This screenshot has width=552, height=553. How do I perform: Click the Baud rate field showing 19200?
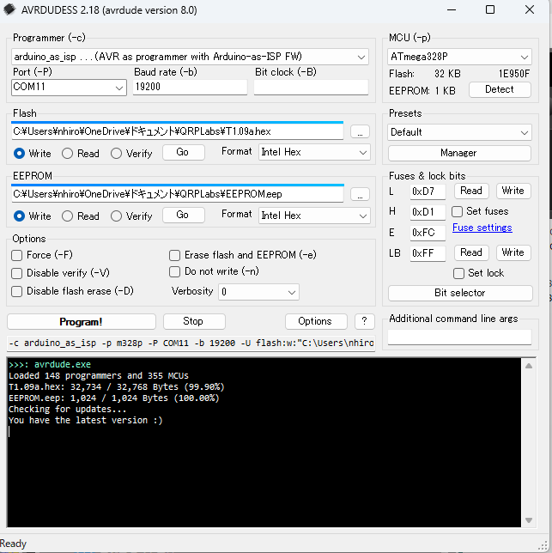click(190, 87)
